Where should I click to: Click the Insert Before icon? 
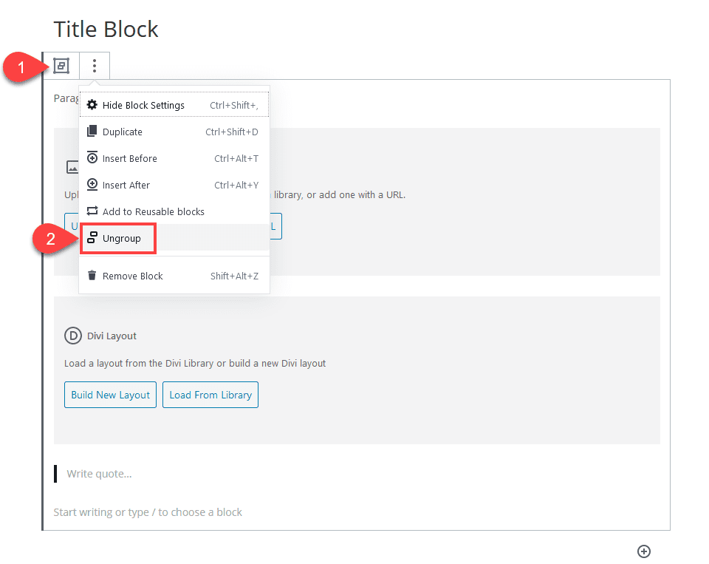pyautogui.click(x=92, y=158)
